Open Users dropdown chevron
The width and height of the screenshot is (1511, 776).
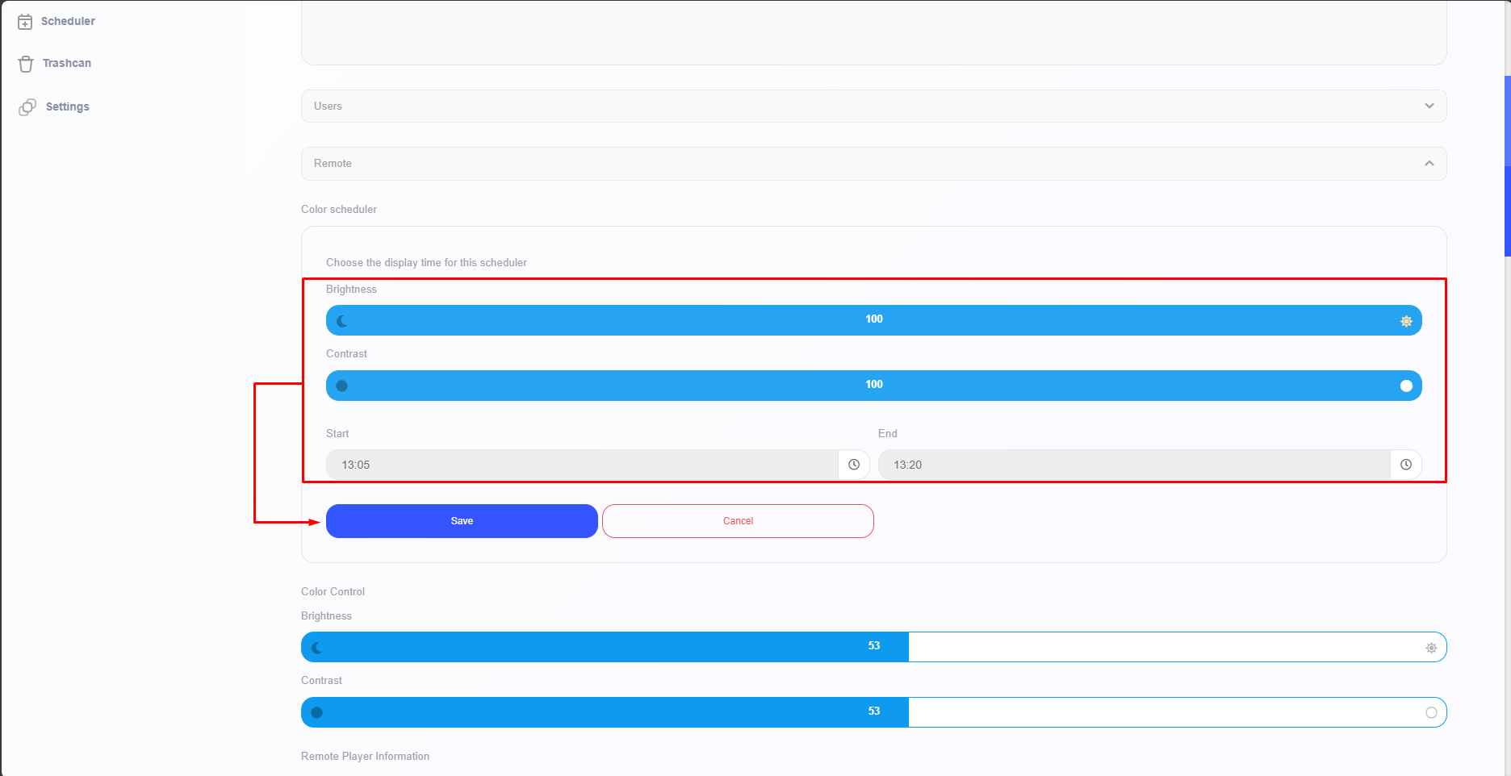[1429, 106]
